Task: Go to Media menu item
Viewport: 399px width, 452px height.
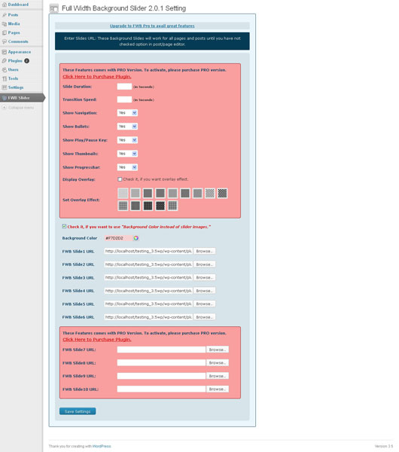Action: [14, 23]
